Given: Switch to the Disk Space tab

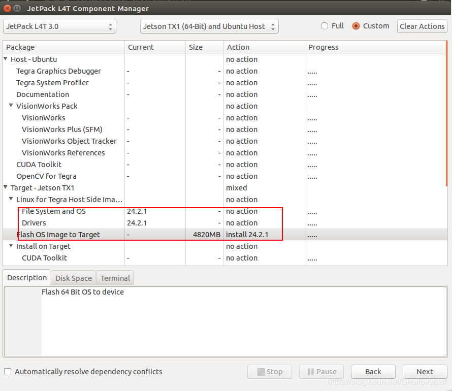Looking at the screenshot, I should click(74, 278).
